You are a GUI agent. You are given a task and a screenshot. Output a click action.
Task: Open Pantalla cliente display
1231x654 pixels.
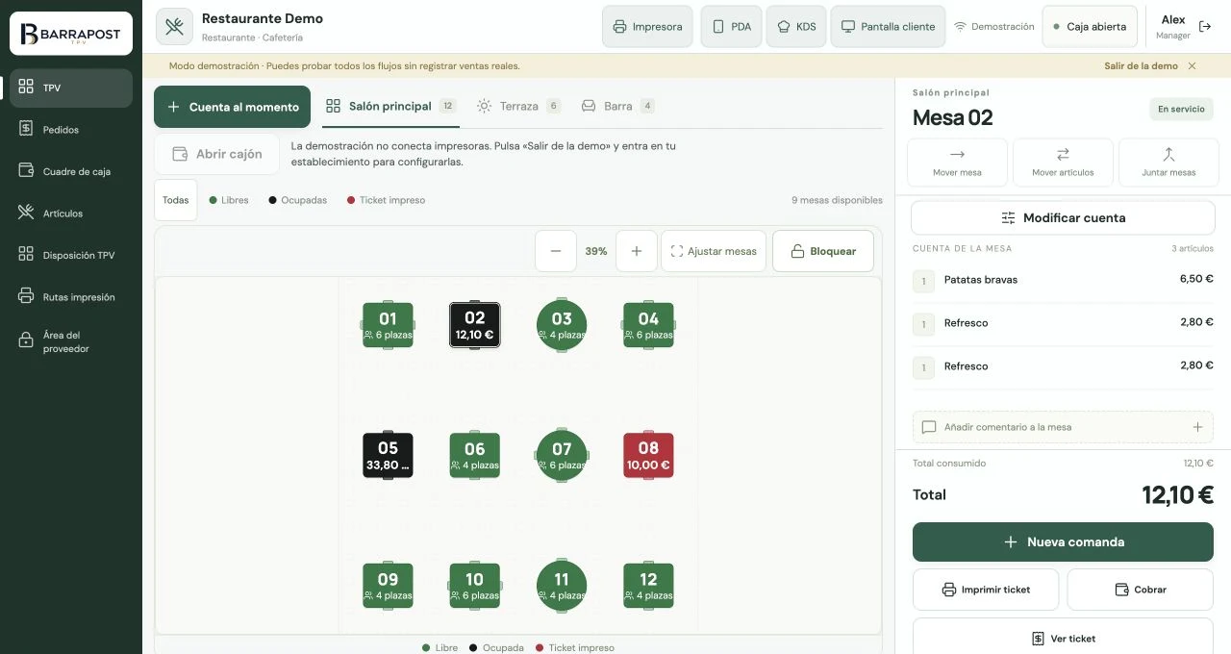(888, 27)
